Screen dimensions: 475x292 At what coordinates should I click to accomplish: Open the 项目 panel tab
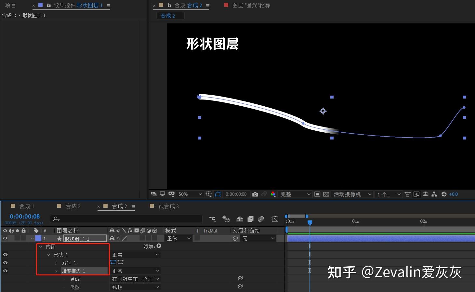coord(10,5)
